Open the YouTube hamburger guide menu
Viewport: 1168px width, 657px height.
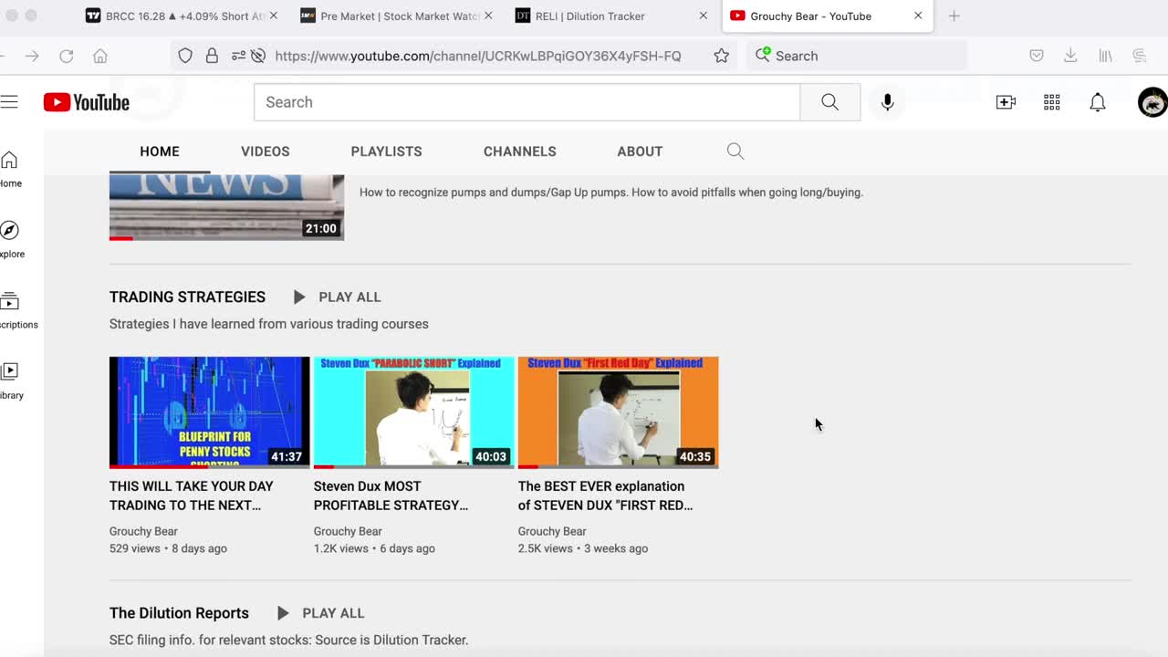pos(9,102)
